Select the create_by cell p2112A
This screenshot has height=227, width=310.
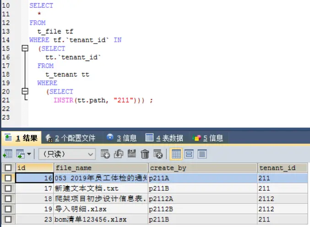(203, 199)
